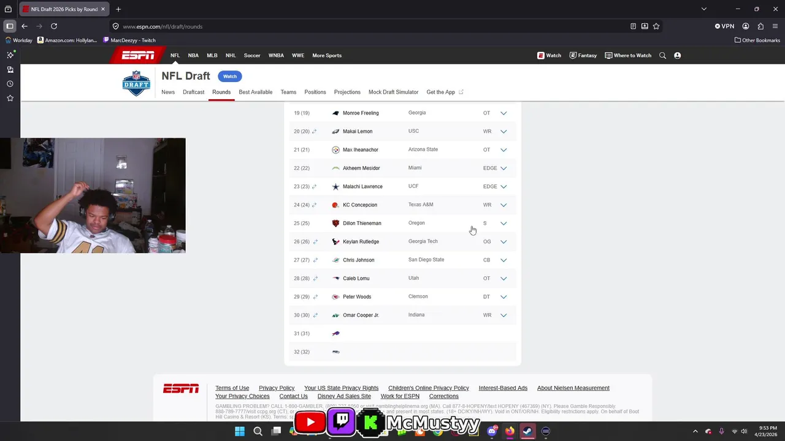The height and width of the screenshot is (441, 785).
Task: Open the VPN toolbar button
Action: (x=724, y=26)
